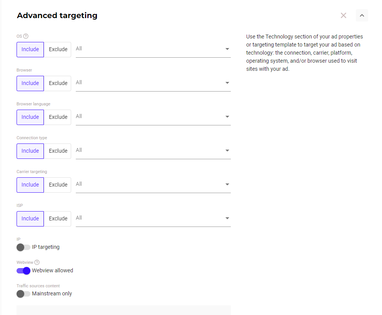The height and width of the screenshot is (315, 382).
Task: Enable the Mainstream only toggle
Action: (x=23, y=293)
